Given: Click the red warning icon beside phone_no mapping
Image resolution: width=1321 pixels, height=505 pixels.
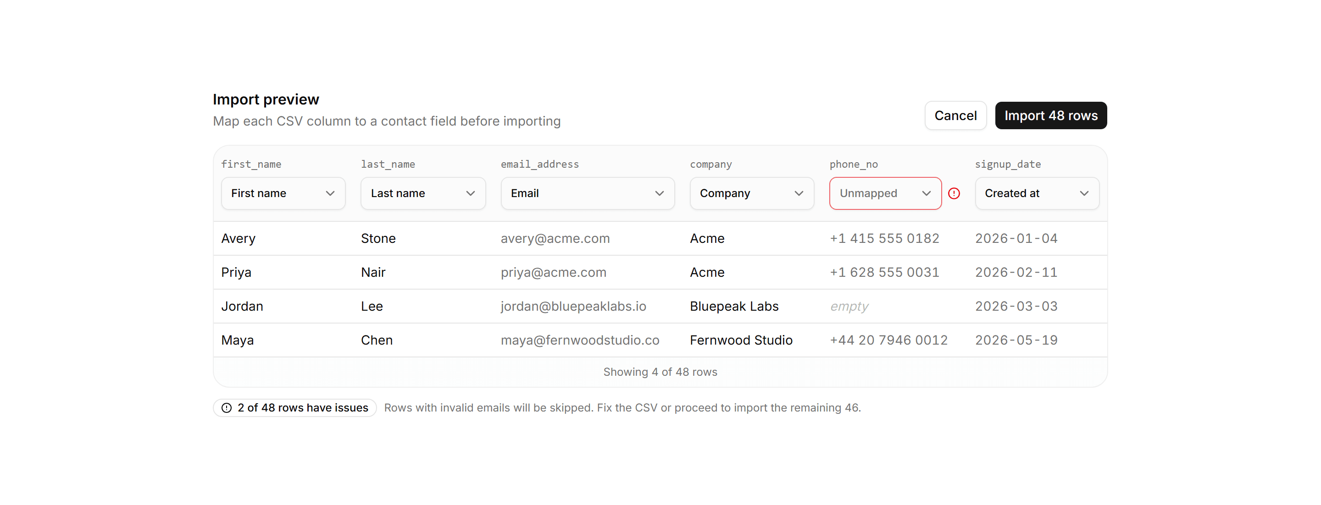Looking at the screenshot, I should pos(954,193).
